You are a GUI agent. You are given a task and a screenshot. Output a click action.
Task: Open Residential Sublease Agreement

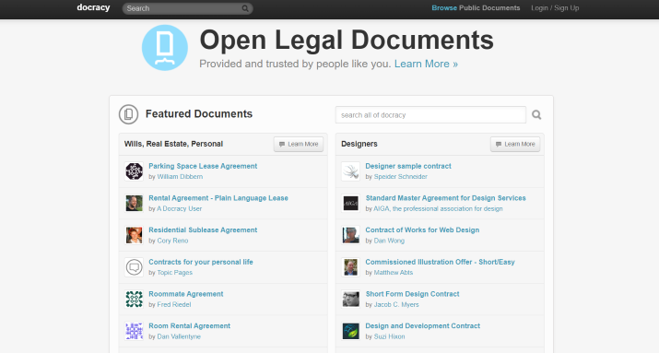point(203,229)
